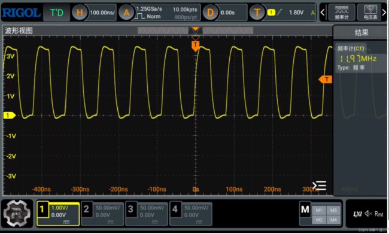Open the Acquisition A menu
Image resolution: width=389 pixels, height=234 pixels.
point(126,13)
